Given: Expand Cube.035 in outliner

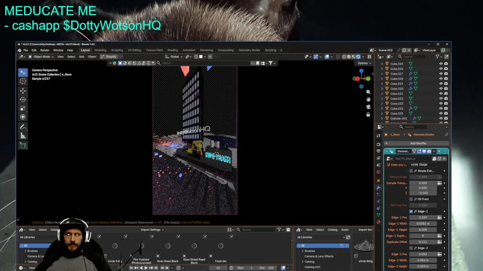Looking at the screenshot, I should 382,113.
